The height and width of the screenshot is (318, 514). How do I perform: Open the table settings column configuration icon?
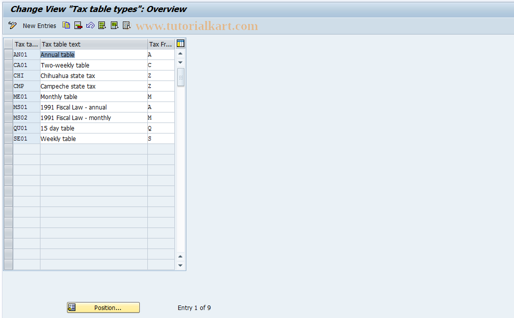180,43
